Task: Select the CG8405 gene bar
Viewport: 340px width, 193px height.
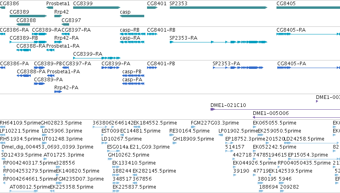Action: point(308,8)
